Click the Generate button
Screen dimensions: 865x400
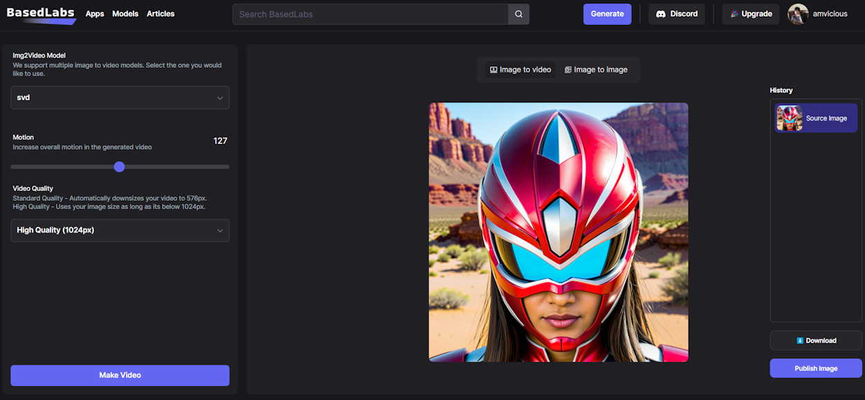607,13
